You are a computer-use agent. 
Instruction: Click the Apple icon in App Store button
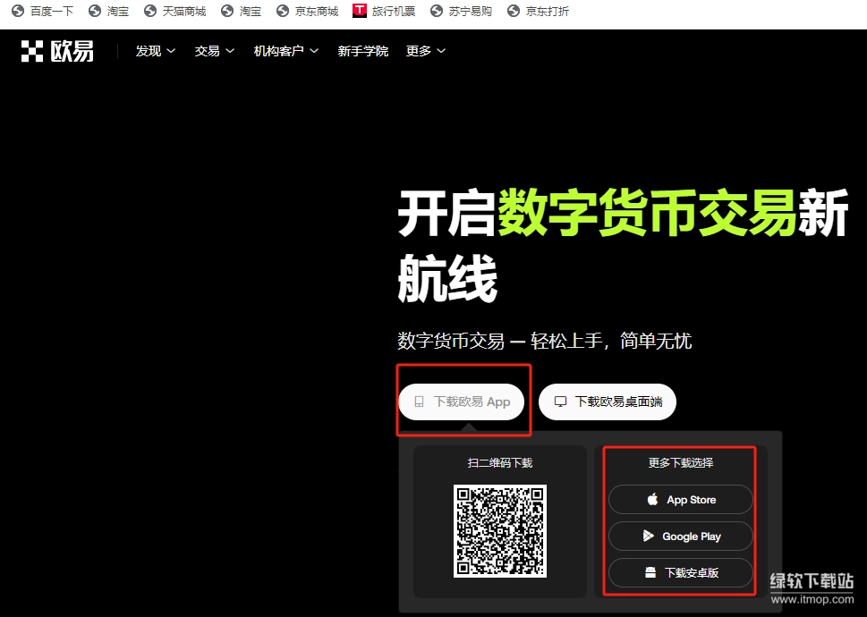coord(652,500)
